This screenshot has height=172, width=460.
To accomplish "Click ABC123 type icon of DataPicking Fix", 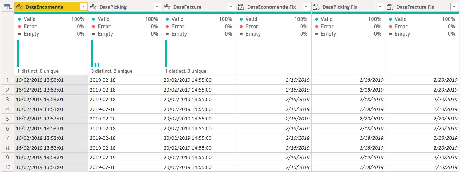I will pyautogui.click(x=316, y=7).
